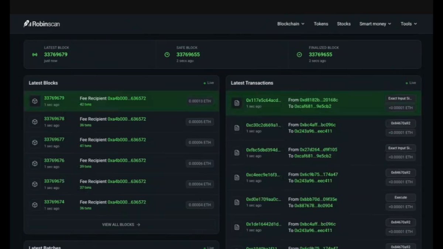Screen dimensions: 443x249
Task: Click the Execute method badge
Action: pos(401,197)
